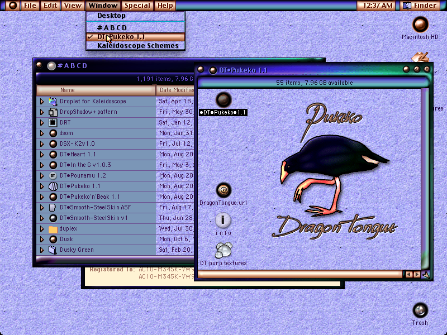Expand the DT•Heart 1.1 row
447x335 pixels.
click(x=42, y=155)
